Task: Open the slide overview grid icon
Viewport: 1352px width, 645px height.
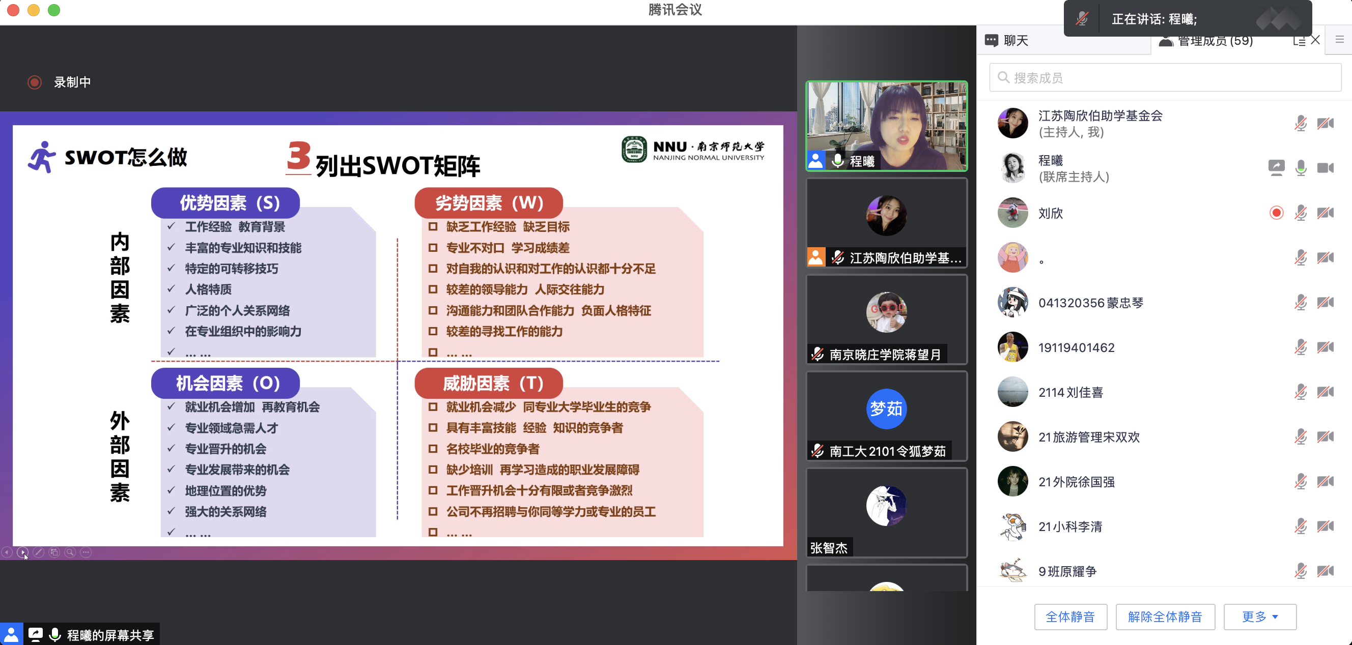Action: [54, 552]
